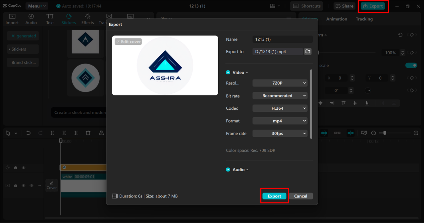Click the X position stepper arrows
The width and height of the screenshot is (424, 223).
[x=352, y=78]
